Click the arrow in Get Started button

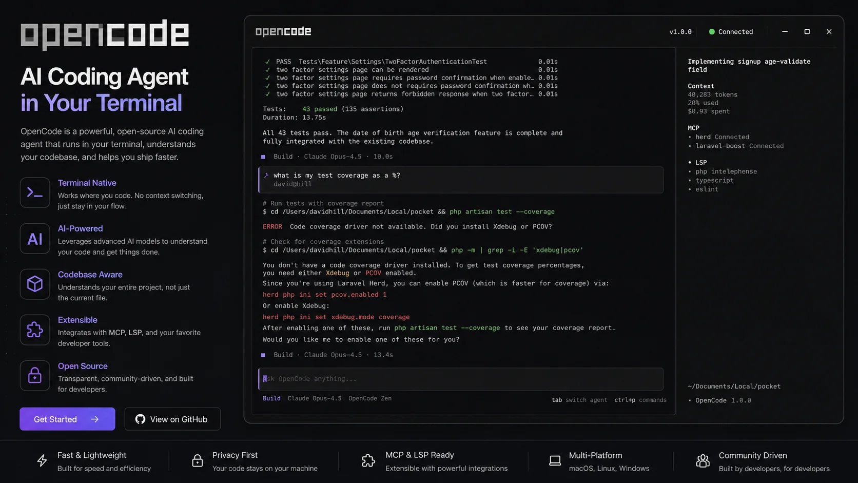coord(95,419)
